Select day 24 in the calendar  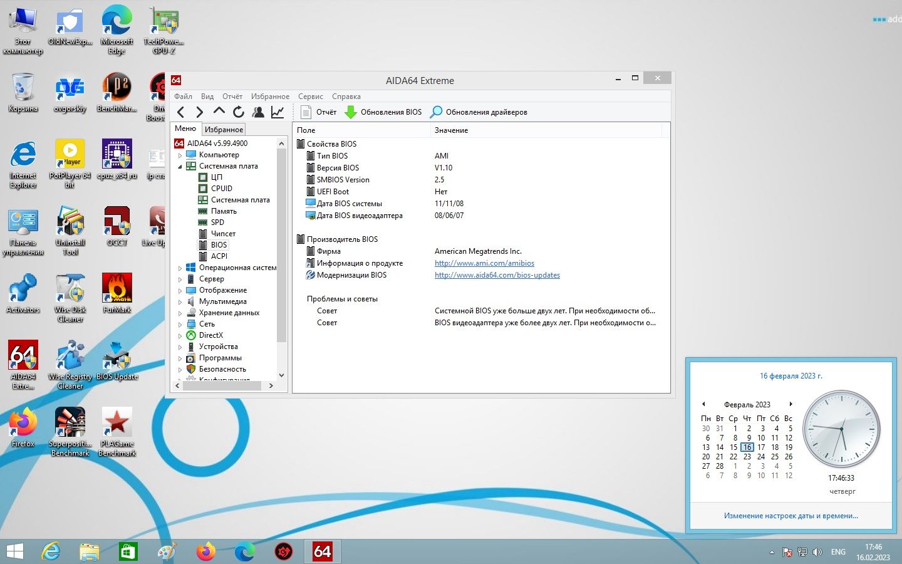click(x=761, y=457)
